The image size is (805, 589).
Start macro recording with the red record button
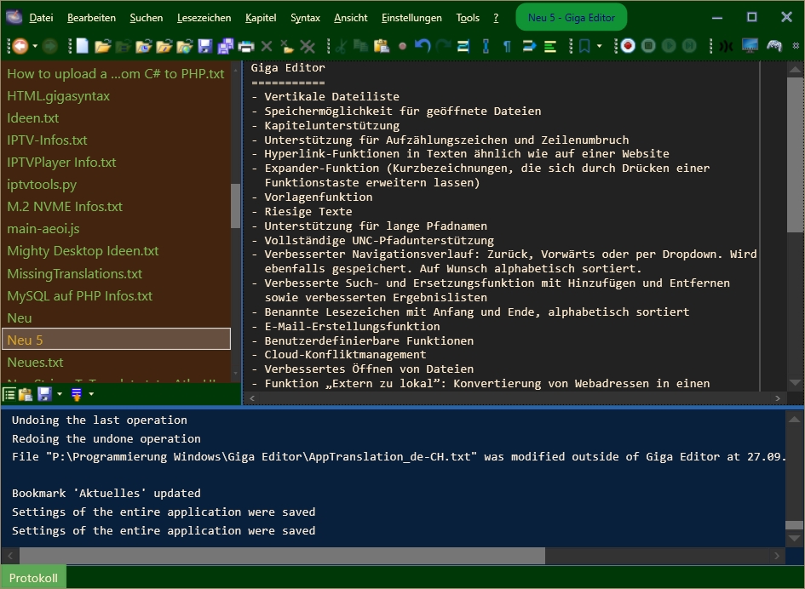pos(628,46)
